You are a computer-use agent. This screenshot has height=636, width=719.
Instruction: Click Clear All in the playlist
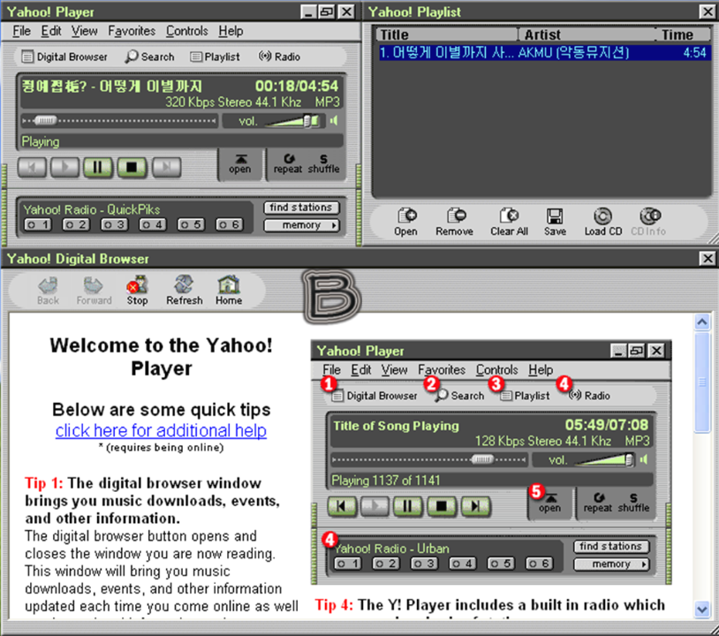[509, 222]
